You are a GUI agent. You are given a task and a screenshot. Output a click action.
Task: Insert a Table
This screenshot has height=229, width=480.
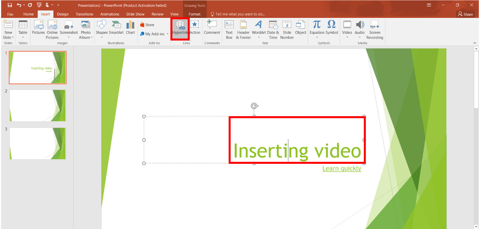pos(23,29)
